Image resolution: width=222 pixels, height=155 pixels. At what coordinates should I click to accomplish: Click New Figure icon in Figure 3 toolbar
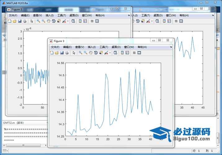(x=52, y=53)
